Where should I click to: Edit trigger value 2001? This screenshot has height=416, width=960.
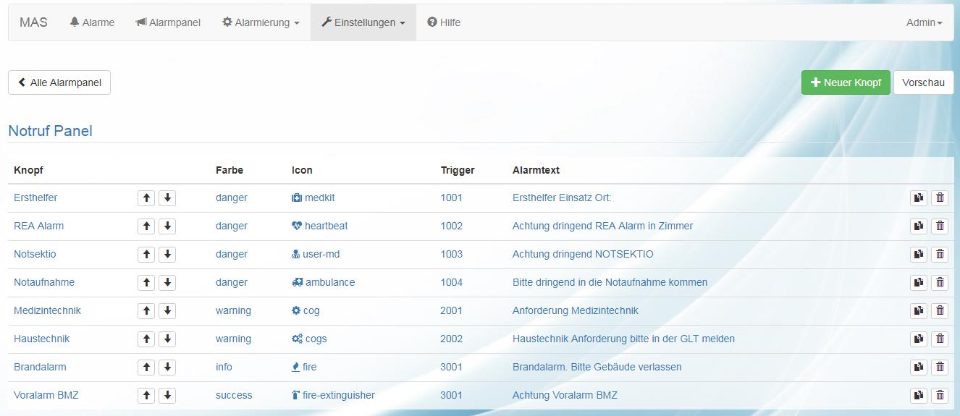pos(451,310)
